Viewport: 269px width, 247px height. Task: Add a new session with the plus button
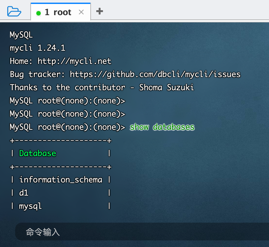(100, 11)
